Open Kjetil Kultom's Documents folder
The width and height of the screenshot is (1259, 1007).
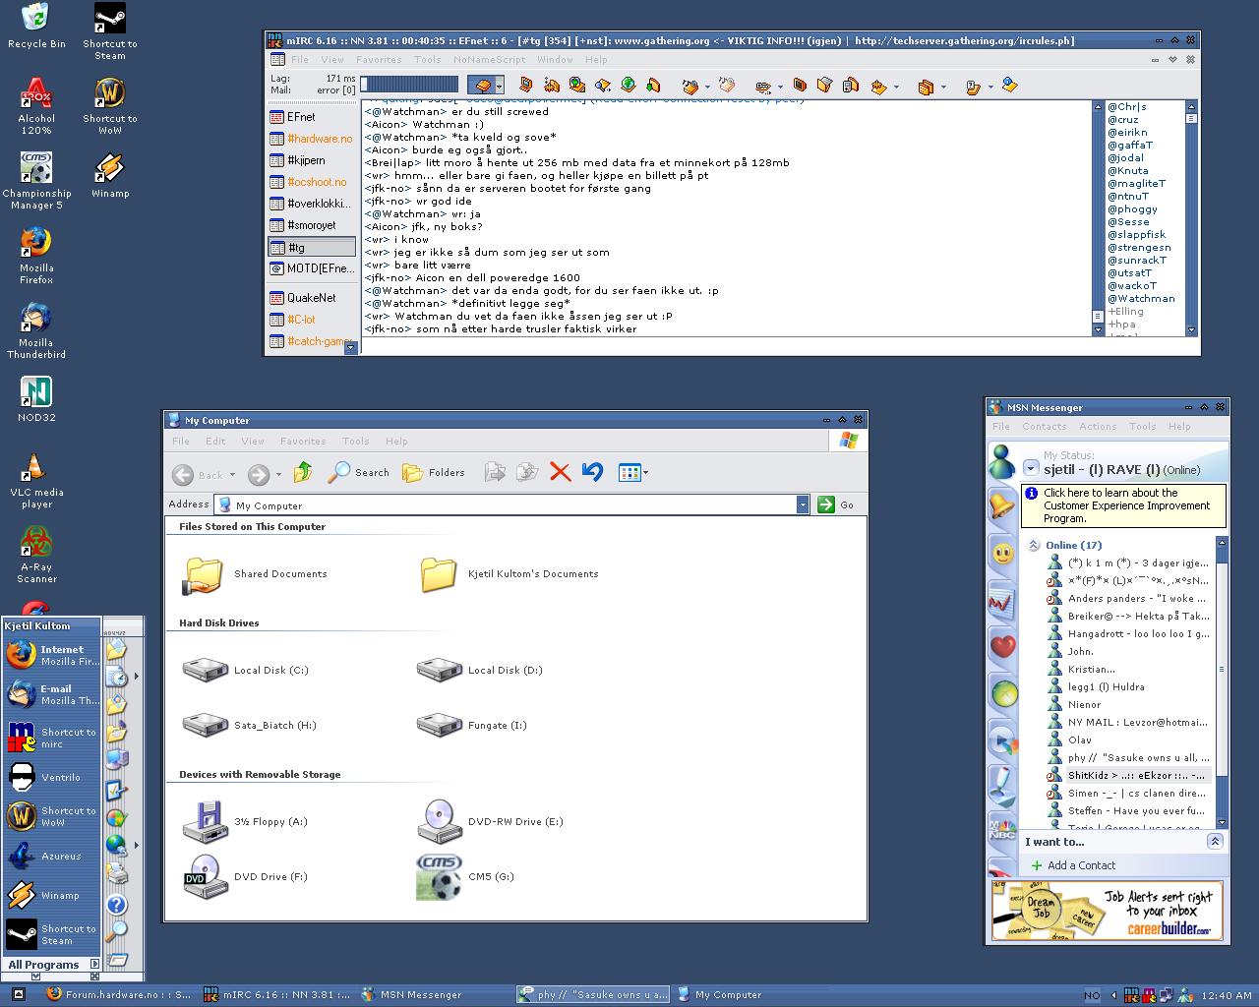coord(509,574)
